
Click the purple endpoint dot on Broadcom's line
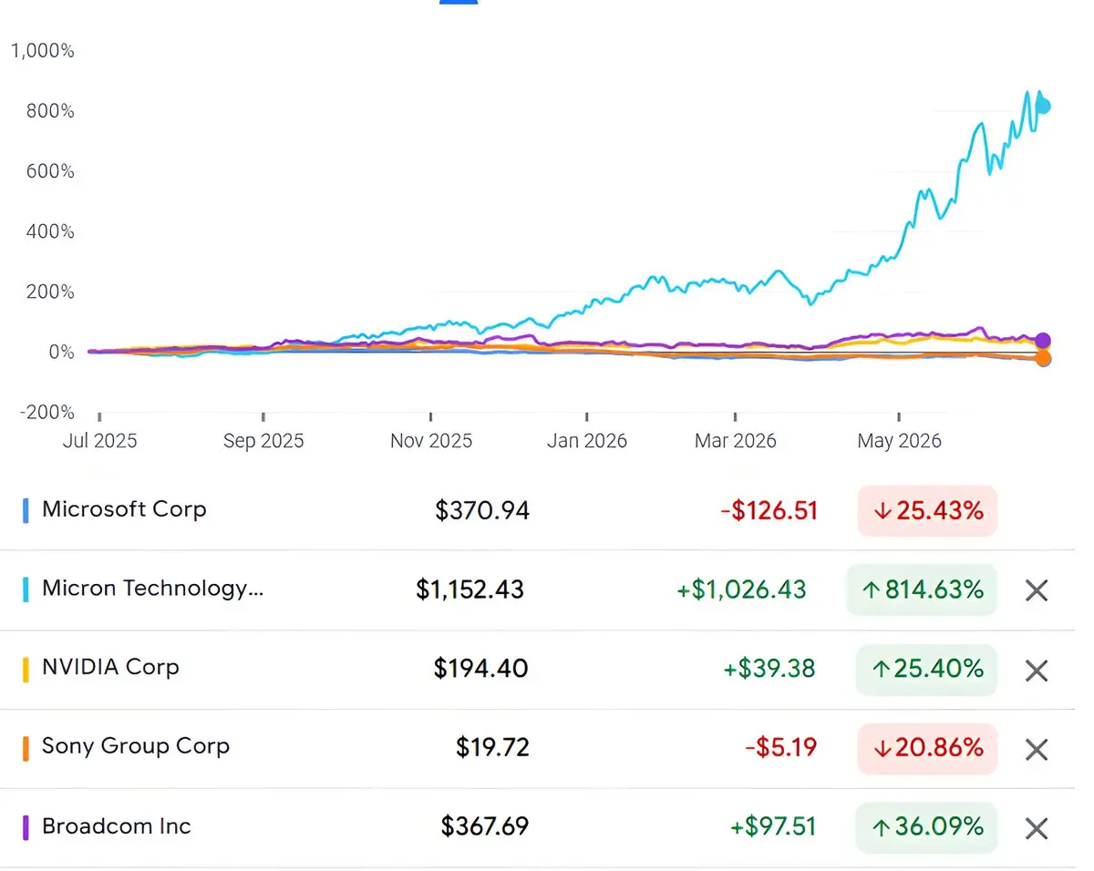[x=1044, y=341]
